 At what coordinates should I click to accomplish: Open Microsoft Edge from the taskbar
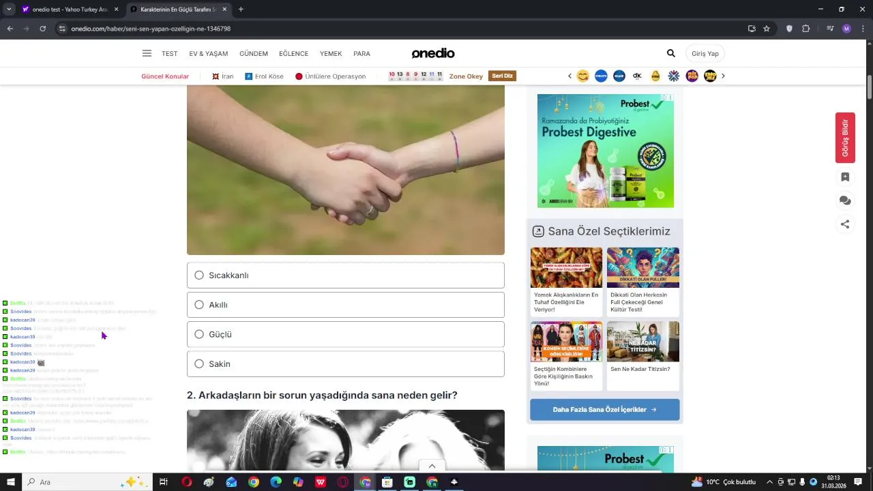pos(276,482)
